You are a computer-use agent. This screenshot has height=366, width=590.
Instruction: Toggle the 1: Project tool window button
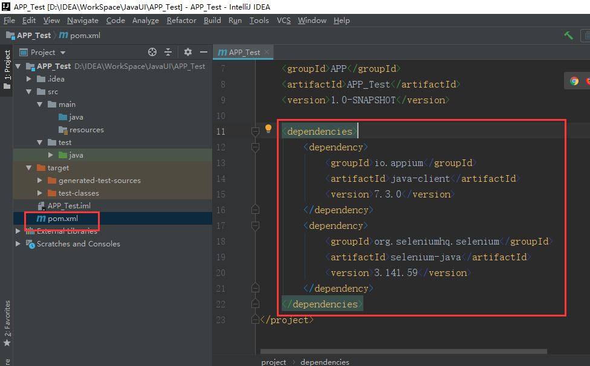click(x=7, y=70)
